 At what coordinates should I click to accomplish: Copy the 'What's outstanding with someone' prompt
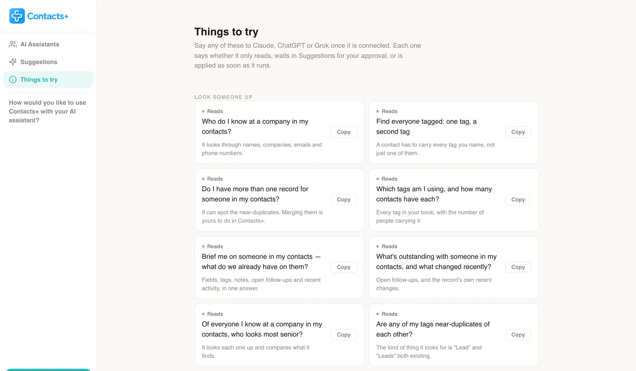point(518,267)
